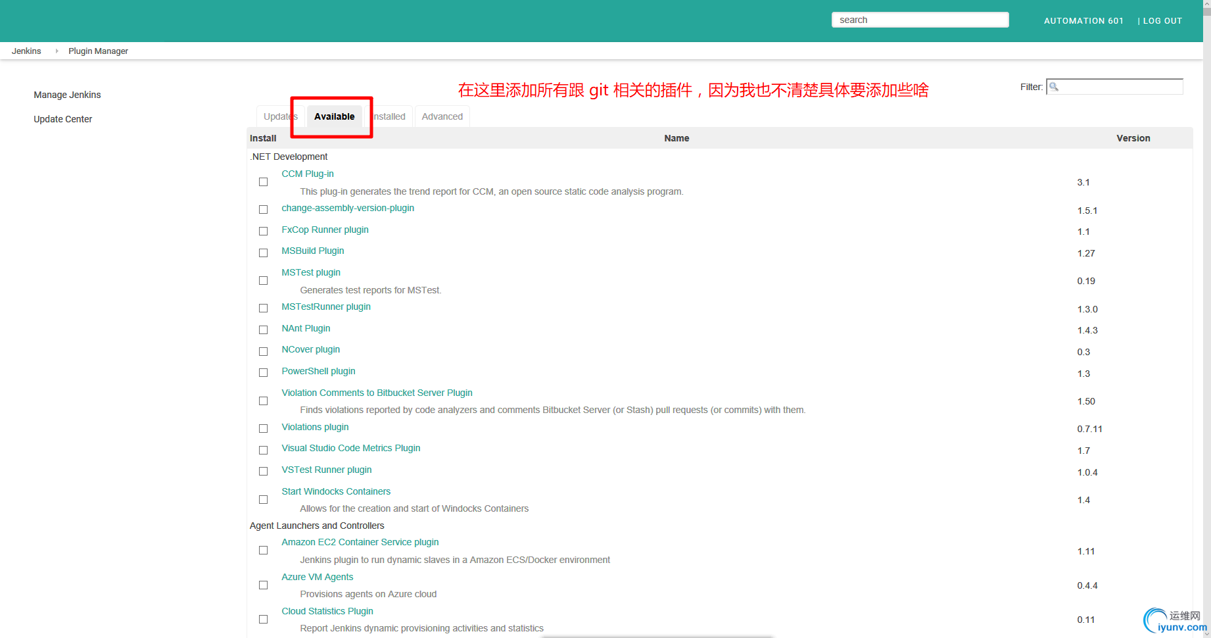Enable the MSBuild Plugin checkbox
Viewport: 1211px width, 638px height.
263,253
